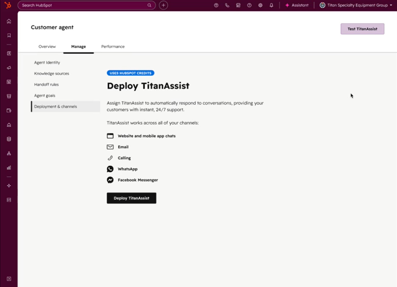Open the Home icon in sidebar

[x=9, y=21]
